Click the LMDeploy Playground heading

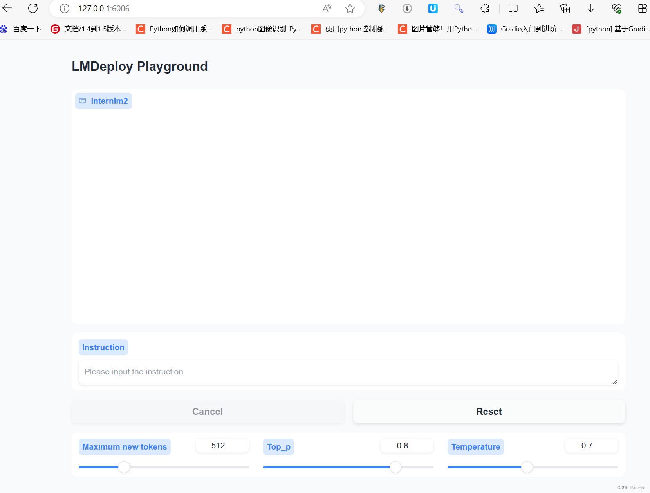click(140, 67)
